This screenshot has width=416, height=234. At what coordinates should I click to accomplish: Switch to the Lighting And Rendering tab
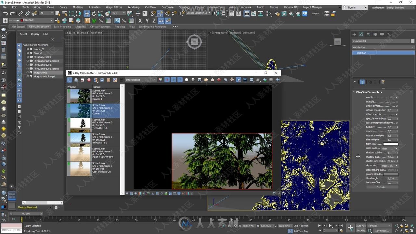(152, 27)
